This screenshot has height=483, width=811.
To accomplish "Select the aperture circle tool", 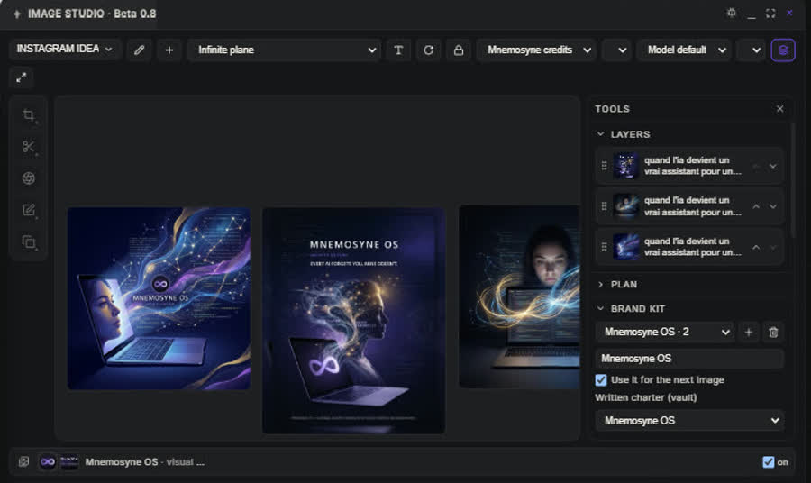I will coord(29,178).
